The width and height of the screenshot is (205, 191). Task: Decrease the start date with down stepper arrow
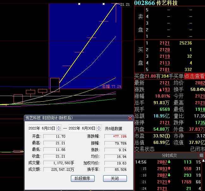pyautogui.click(x=59, y=130)
